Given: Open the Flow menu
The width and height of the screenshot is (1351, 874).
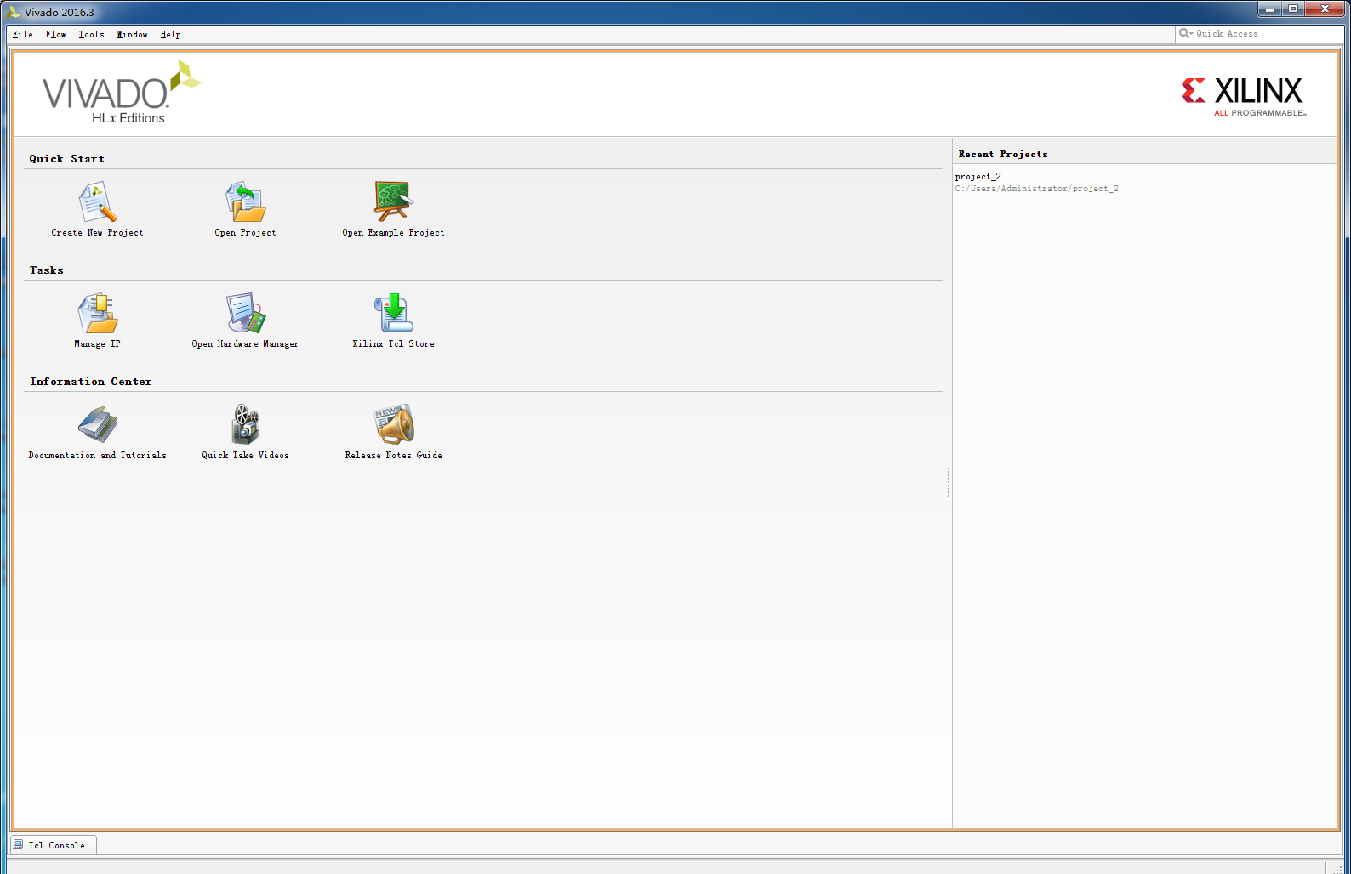Looking at the screenshot, I should coord(55,35).
